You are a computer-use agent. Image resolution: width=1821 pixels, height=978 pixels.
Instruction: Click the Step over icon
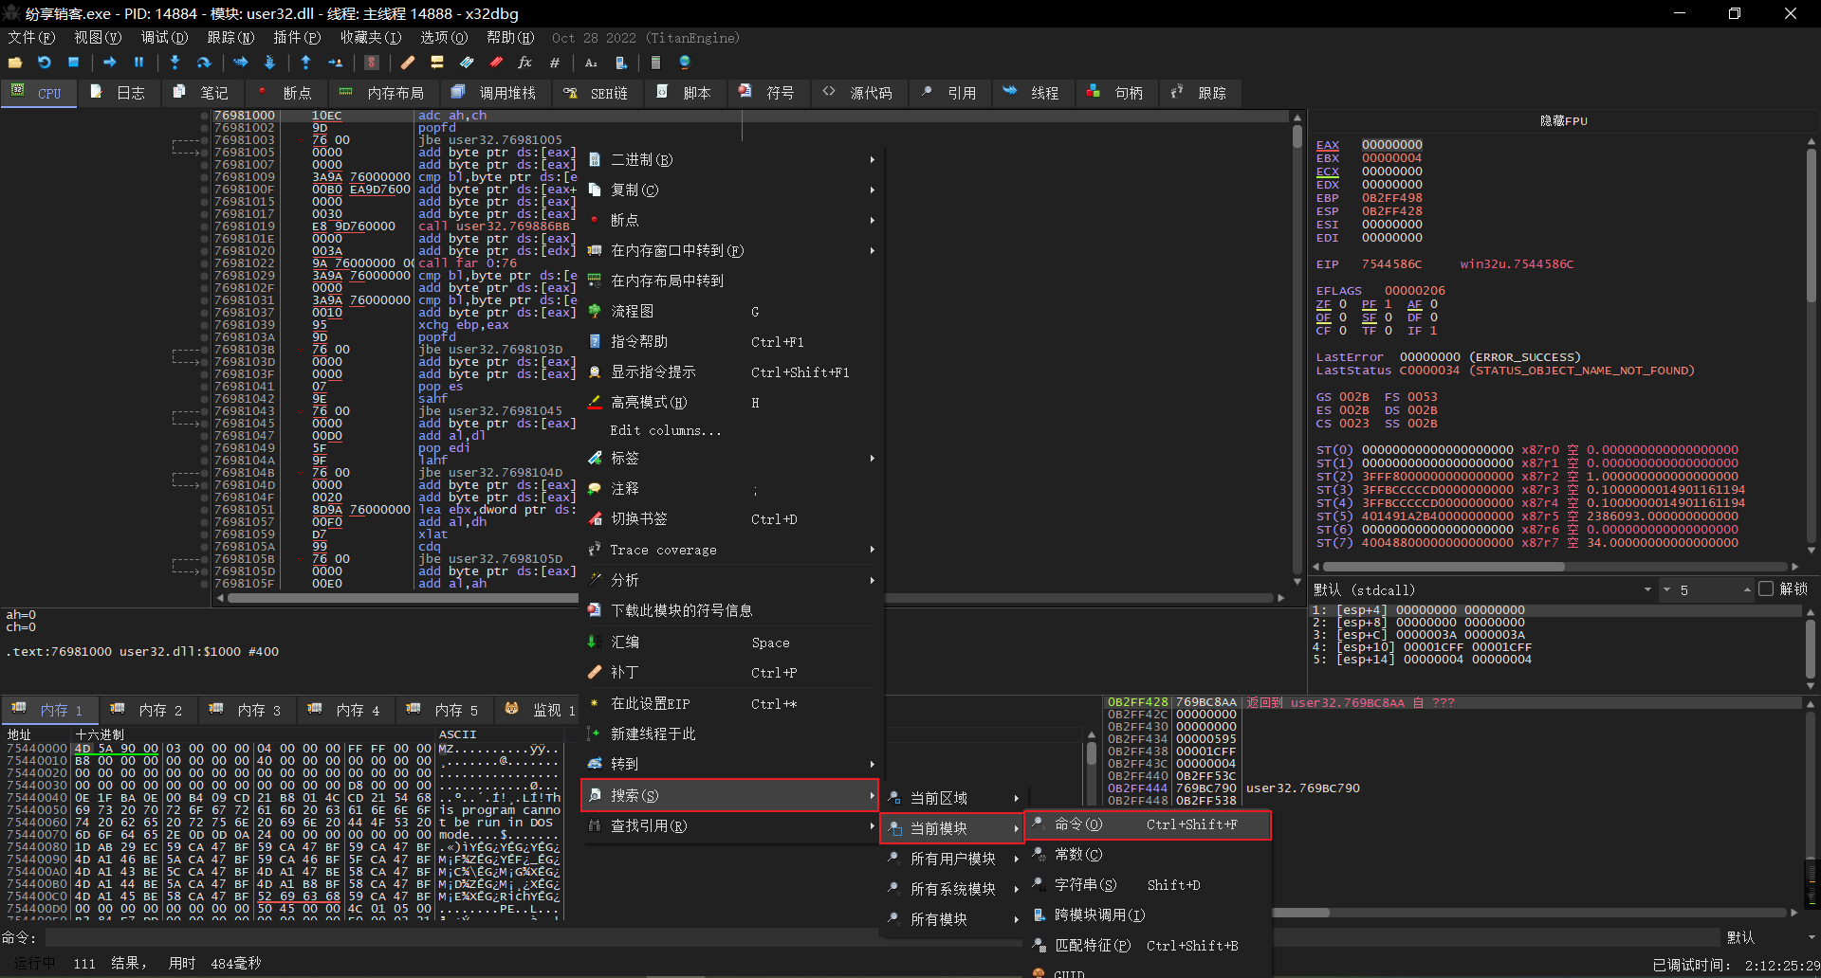[204, 63]
